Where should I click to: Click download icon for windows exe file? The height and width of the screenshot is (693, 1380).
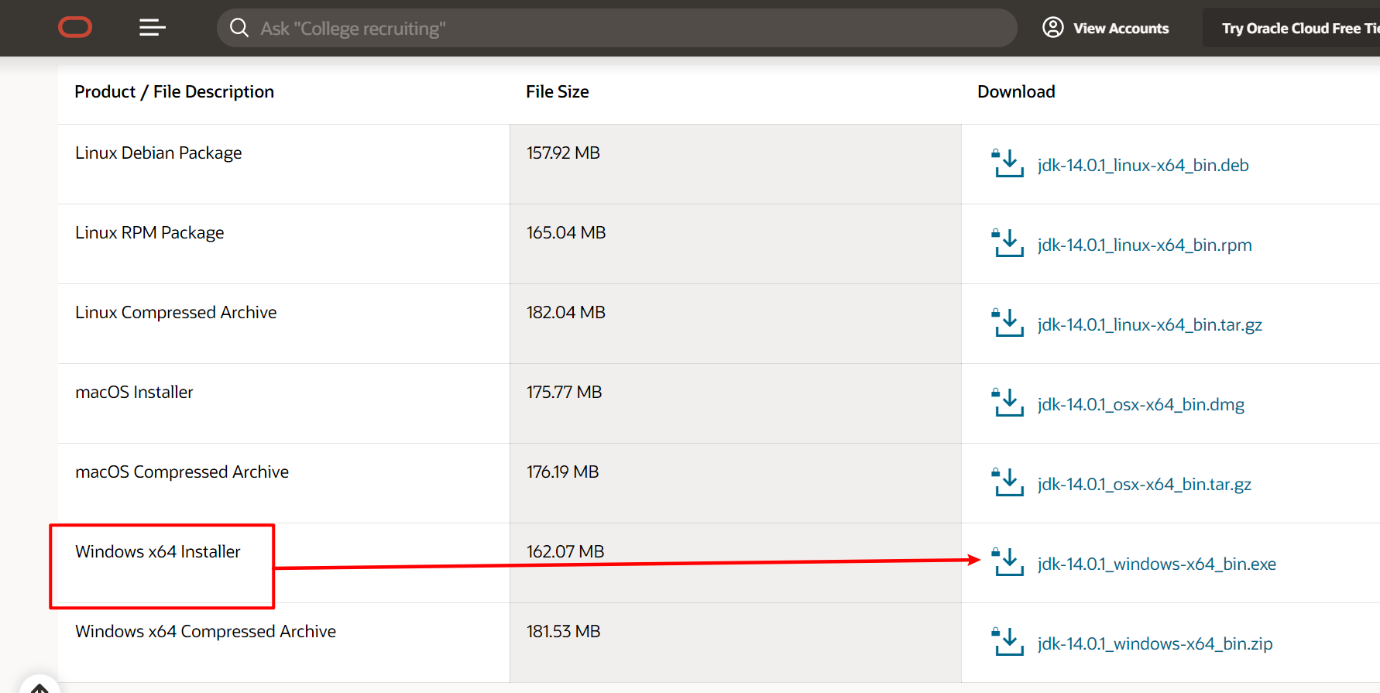1008,562
